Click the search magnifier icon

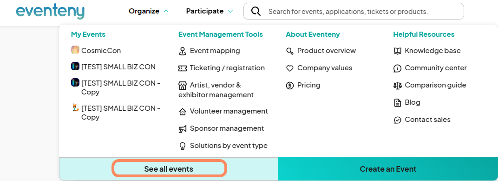coord(256,12)
